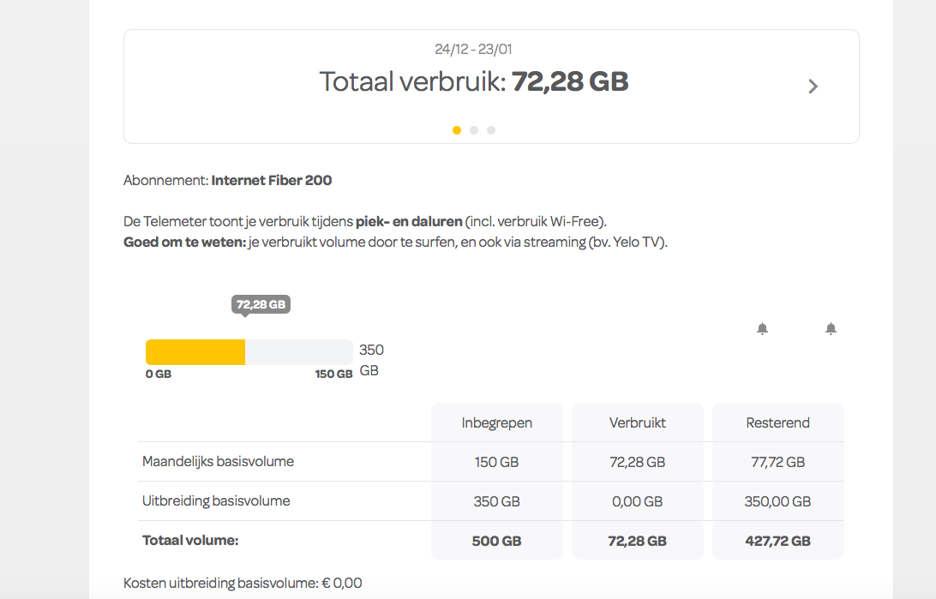Switch to the Inbegrepen column header

point(497,422)
